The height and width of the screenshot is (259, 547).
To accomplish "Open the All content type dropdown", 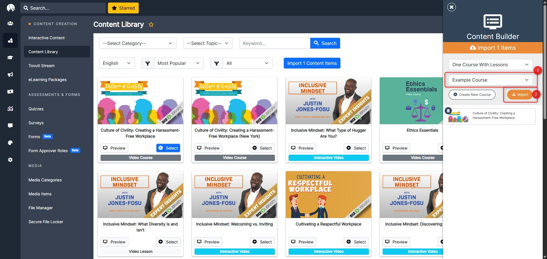I will tap(248, 63).
